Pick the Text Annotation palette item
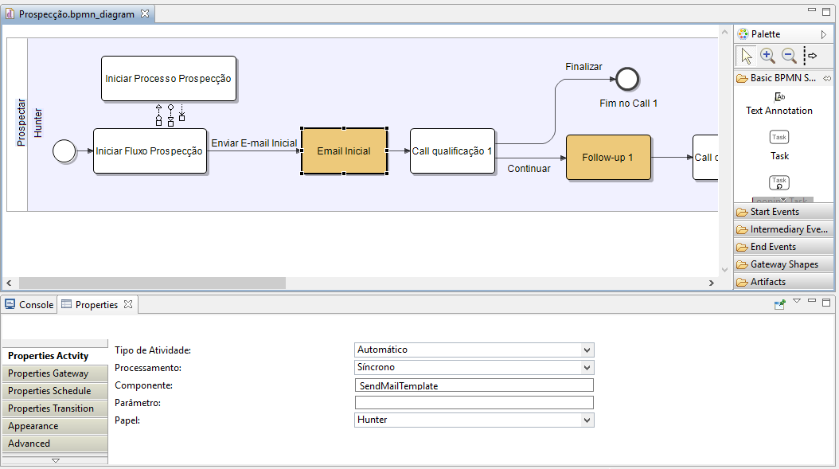Screen dimensions: 839x469 coord(779,104)
